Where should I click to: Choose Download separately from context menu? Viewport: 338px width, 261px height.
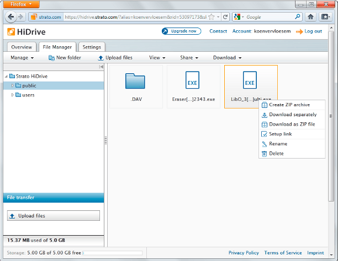click(x=292, y=115)
